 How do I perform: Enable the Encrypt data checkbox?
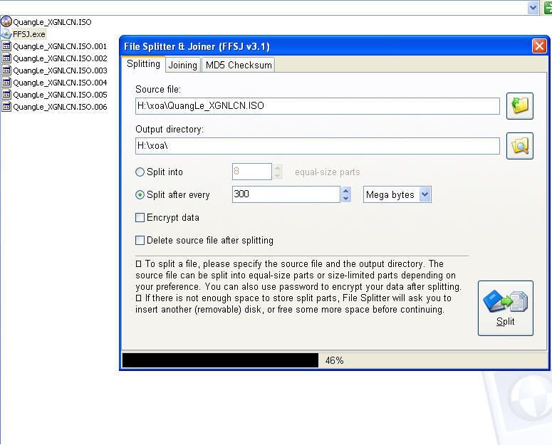tap(140, 218)
